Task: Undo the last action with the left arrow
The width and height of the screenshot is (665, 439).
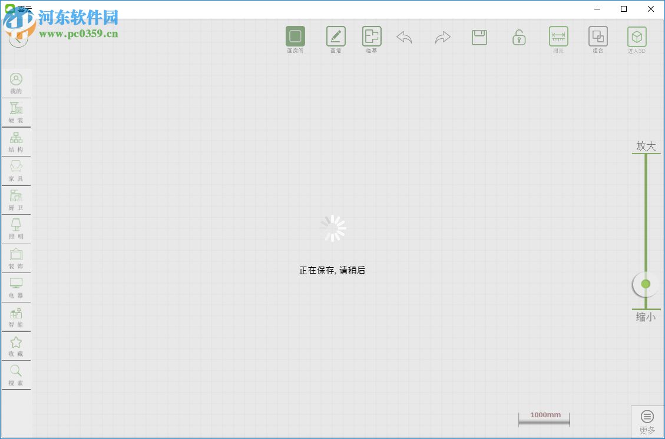Action: tap(404, 37)
